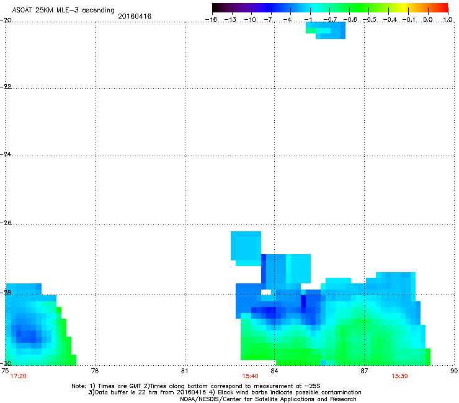459x403 pixels.
Task: Click the NOAA/NESDIS credit line
Action: tap(268, 399)
